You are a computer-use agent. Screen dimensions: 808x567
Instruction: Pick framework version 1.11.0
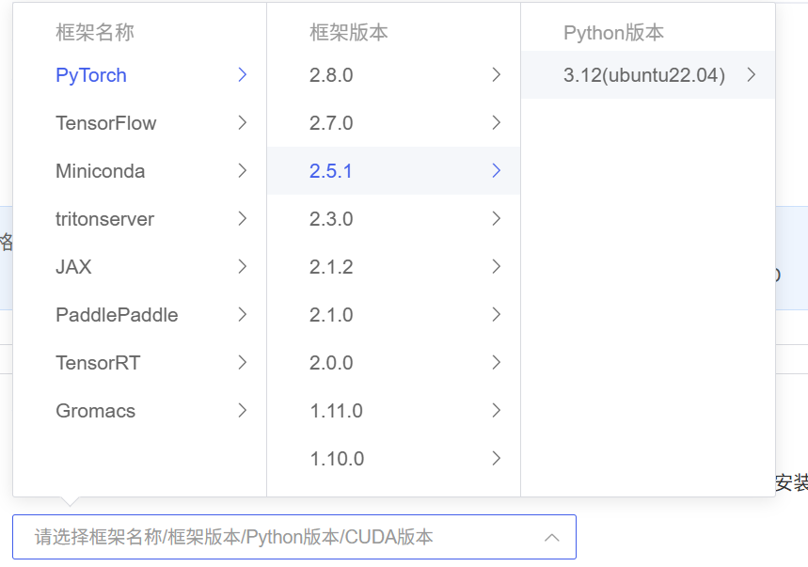click(394, 411)
